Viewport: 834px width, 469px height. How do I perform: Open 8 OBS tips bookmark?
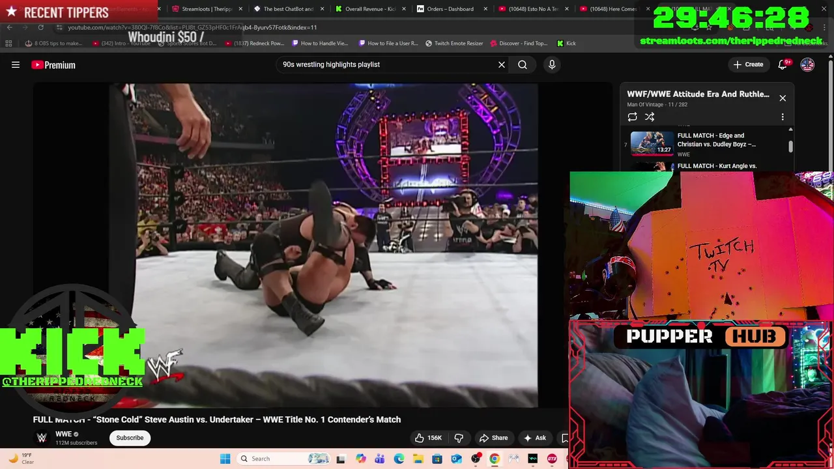(x=53, y=44)
